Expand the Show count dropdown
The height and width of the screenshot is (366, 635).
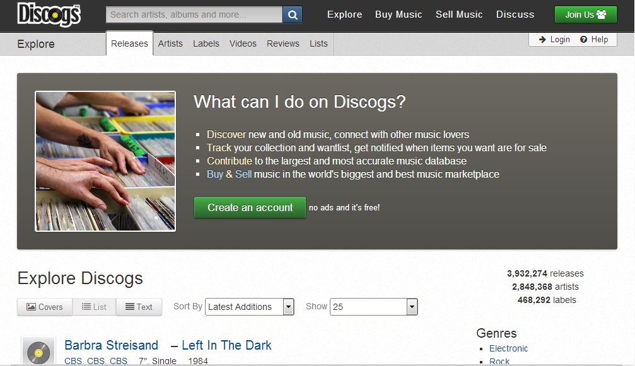[374, 307]
